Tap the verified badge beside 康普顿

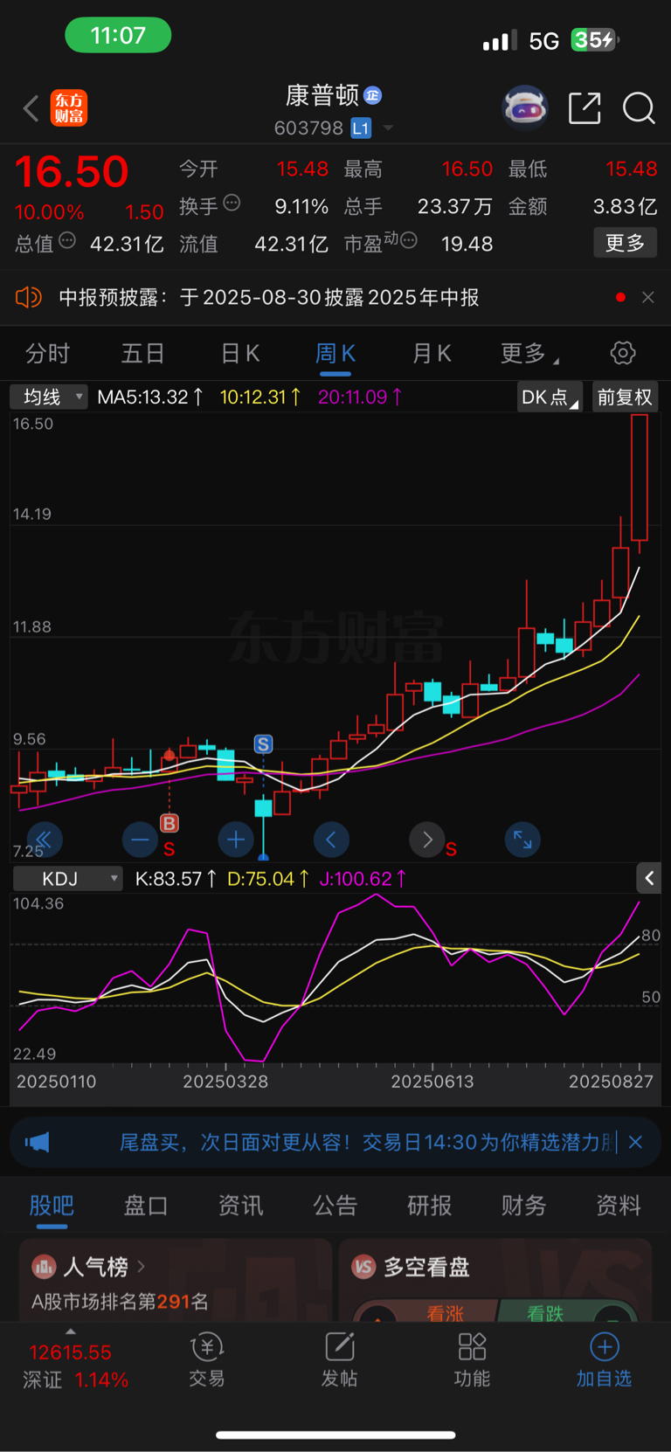tap(373, 95)
